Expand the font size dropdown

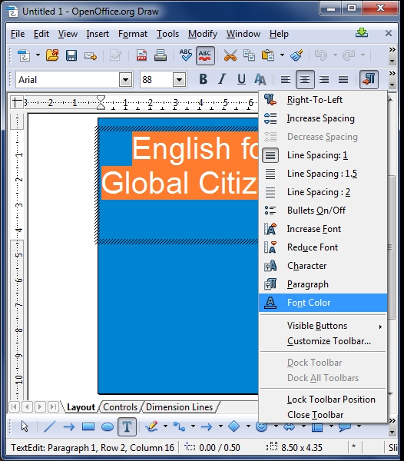180,80
